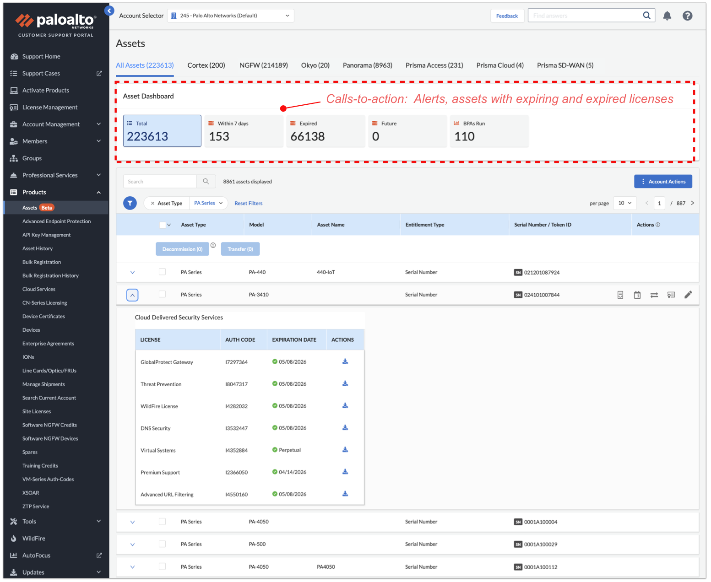This screenshot has width=711, height=582.
Task: Open entitlements document icon for PA-3410
Action: click(620, 295)
